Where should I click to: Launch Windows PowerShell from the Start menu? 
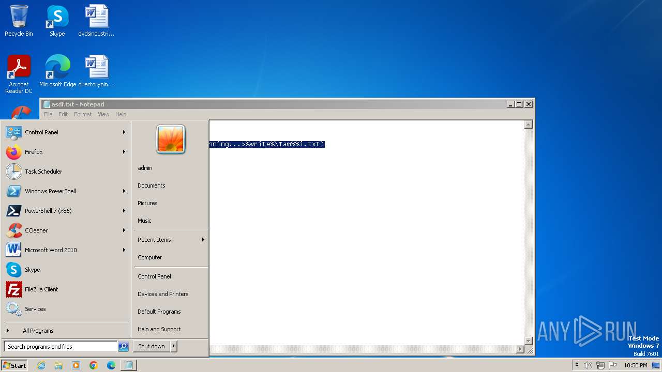66,191
